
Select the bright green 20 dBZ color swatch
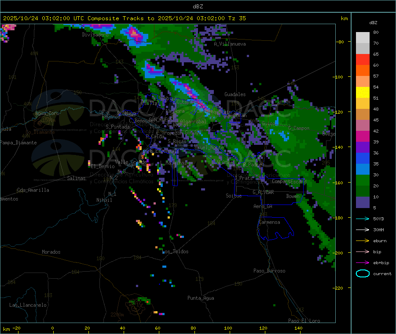(363, 180)
